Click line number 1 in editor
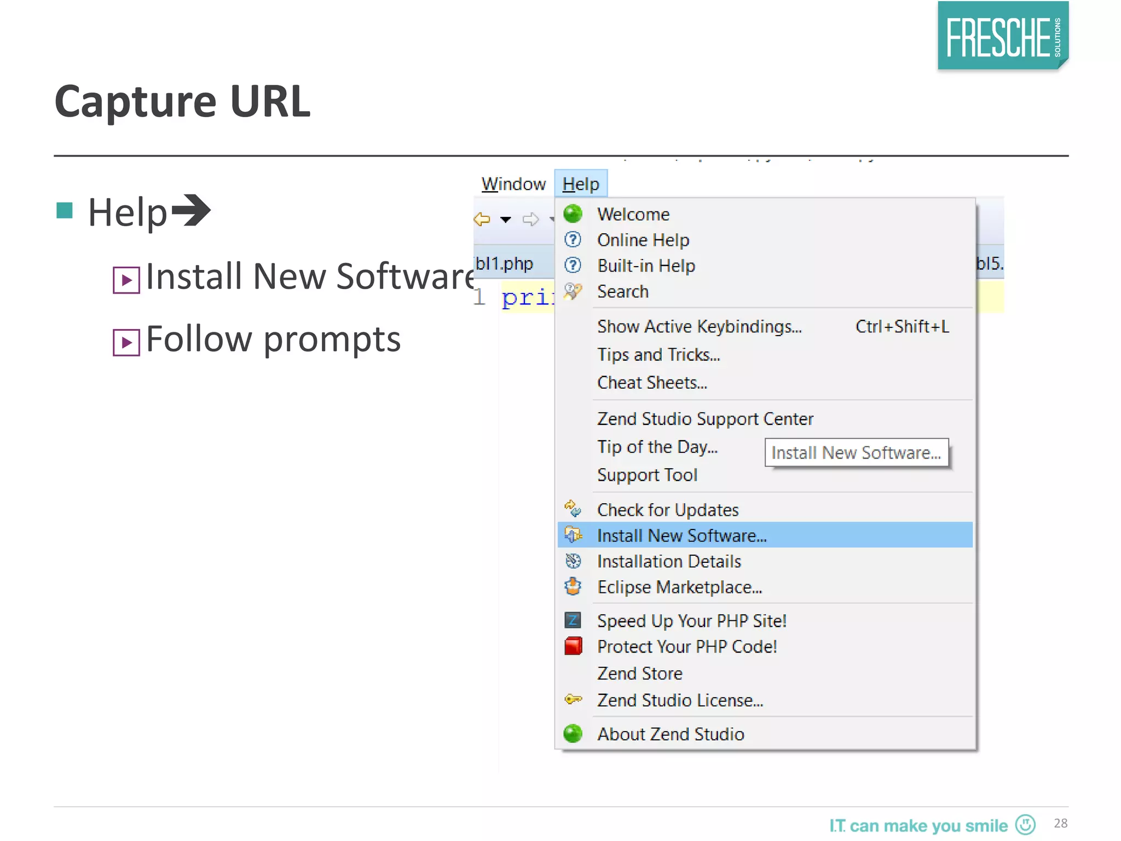The width and height of the screenshot is (1121, 841). [479, 297]
